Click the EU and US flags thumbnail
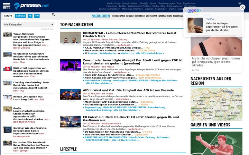Viewport: 249px width, 155px height. click(71, 122)
